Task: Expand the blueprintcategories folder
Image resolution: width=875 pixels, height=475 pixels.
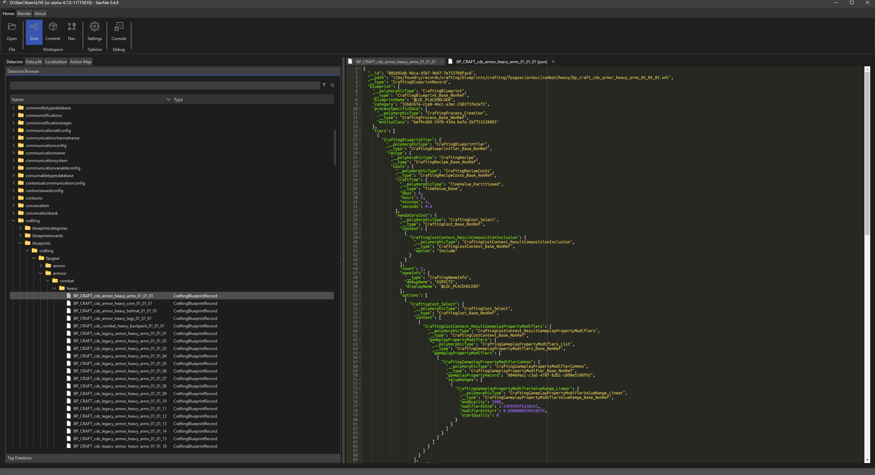Action: pos(20,228)
